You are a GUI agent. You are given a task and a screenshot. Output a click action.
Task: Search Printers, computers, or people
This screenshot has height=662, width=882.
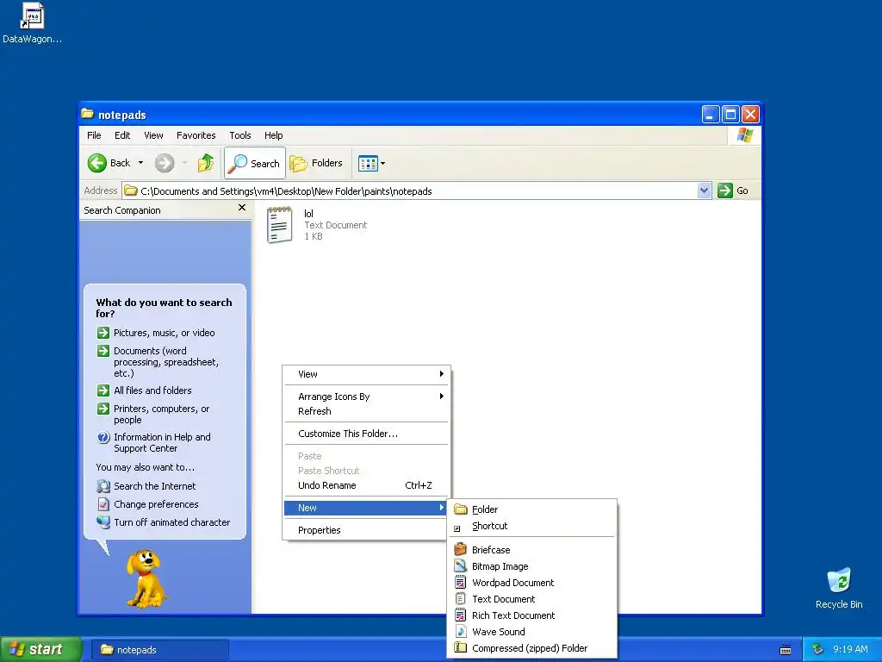point(153,415)
